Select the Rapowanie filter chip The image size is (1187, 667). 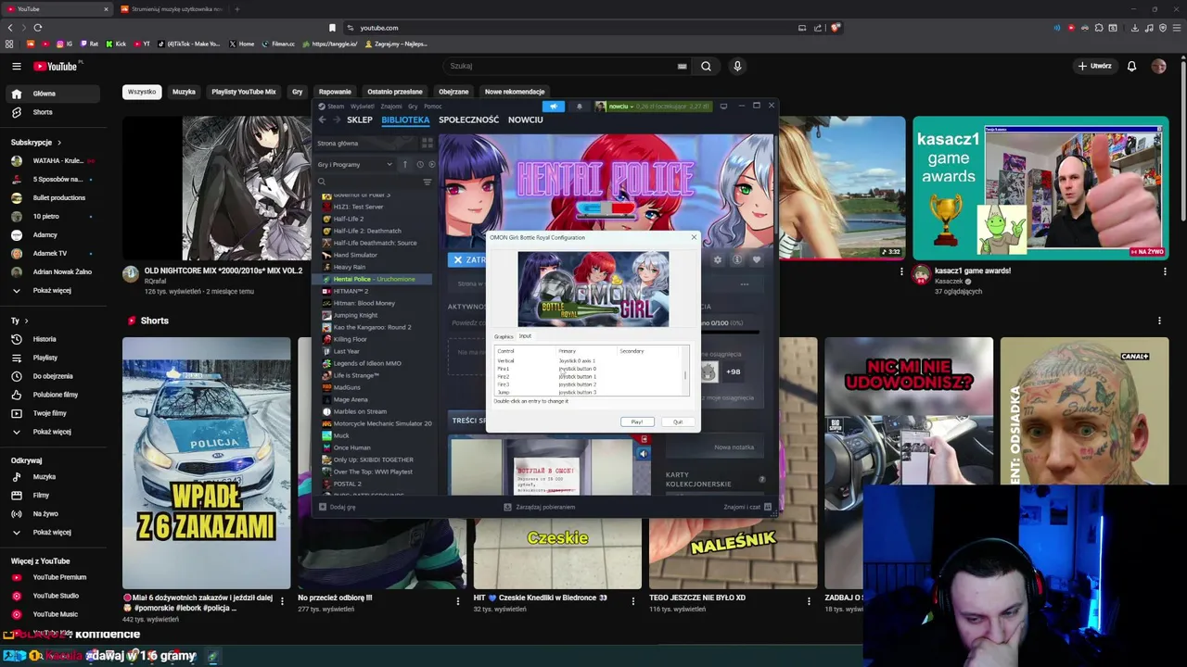click(x=335, y=92)
